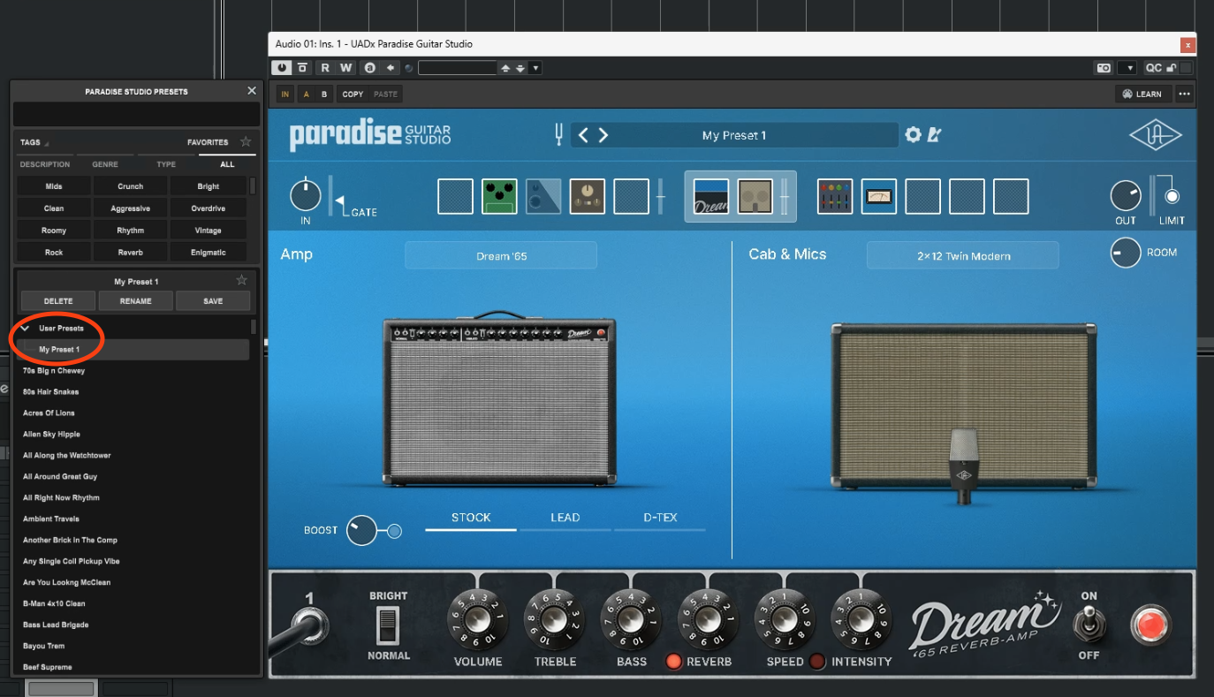Viewport: 1214px width, 697px height.
Task: Click the Dream amp thumbnail in signal chain
Action: [710, 196]
